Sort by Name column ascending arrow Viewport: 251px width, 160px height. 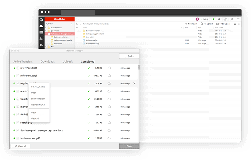coord(181,28)
